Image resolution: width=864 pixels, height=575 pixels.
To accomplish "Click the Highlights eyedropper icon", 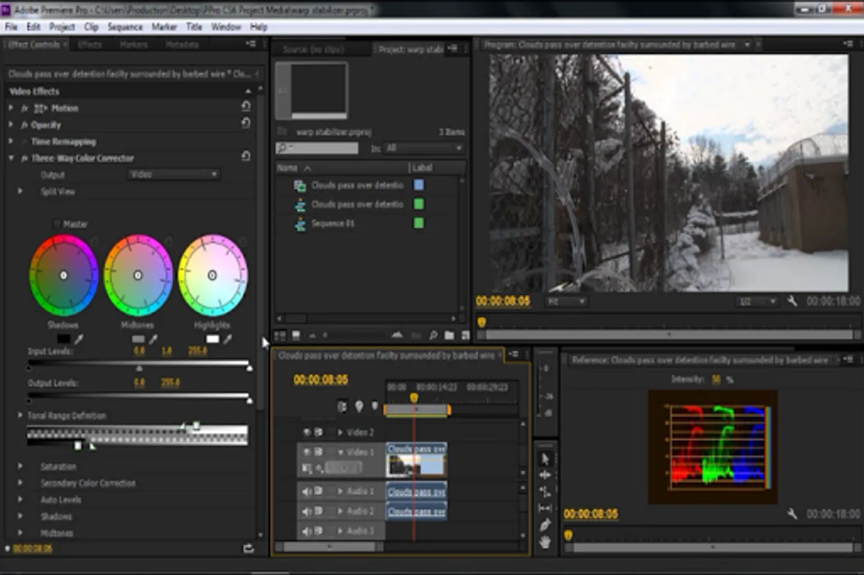I will (x=228, y=339).
